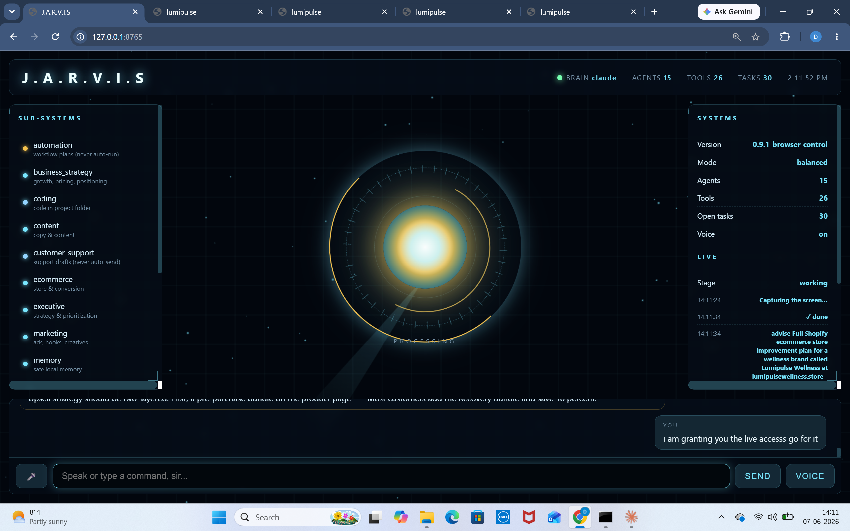This screenshot has height=531, width=850.
Task: Open the terminal window on the taskbar
Action: tap(606, 517)
